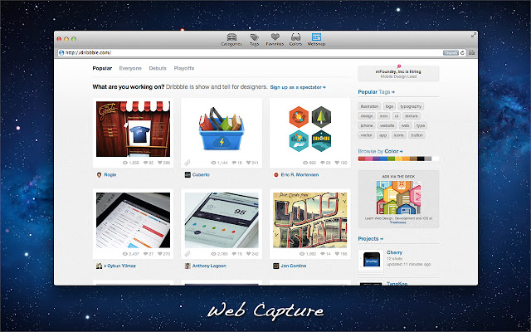Pick the green color swatch

(391, 159)
